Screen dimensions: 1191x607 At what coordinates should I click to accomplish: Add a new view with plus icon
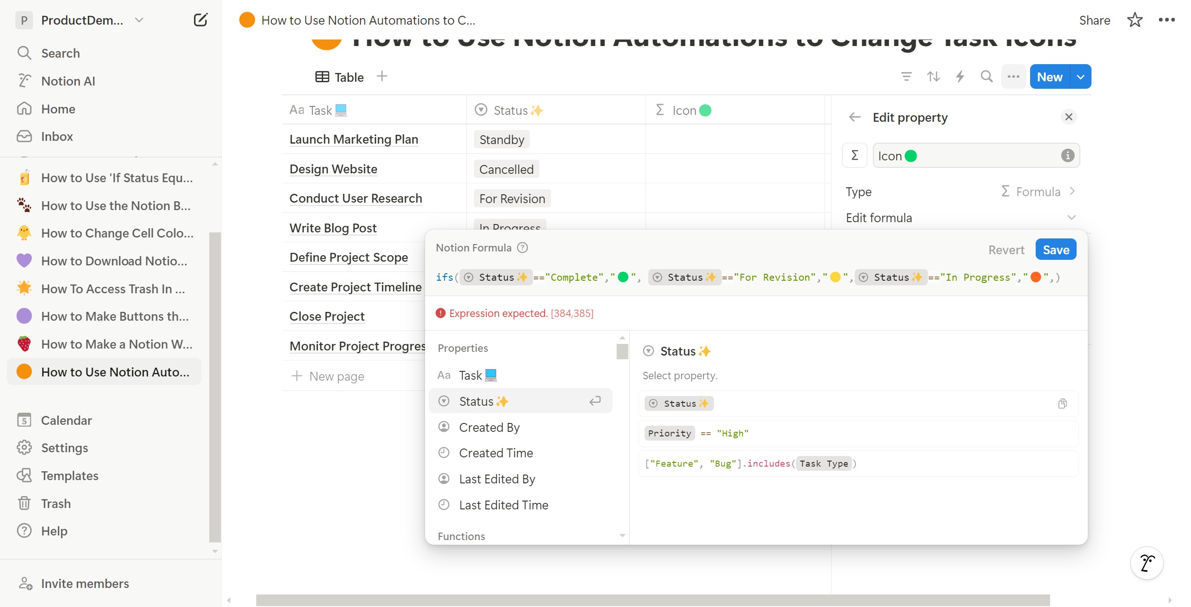pyautogui.click(x=382, y=76)
